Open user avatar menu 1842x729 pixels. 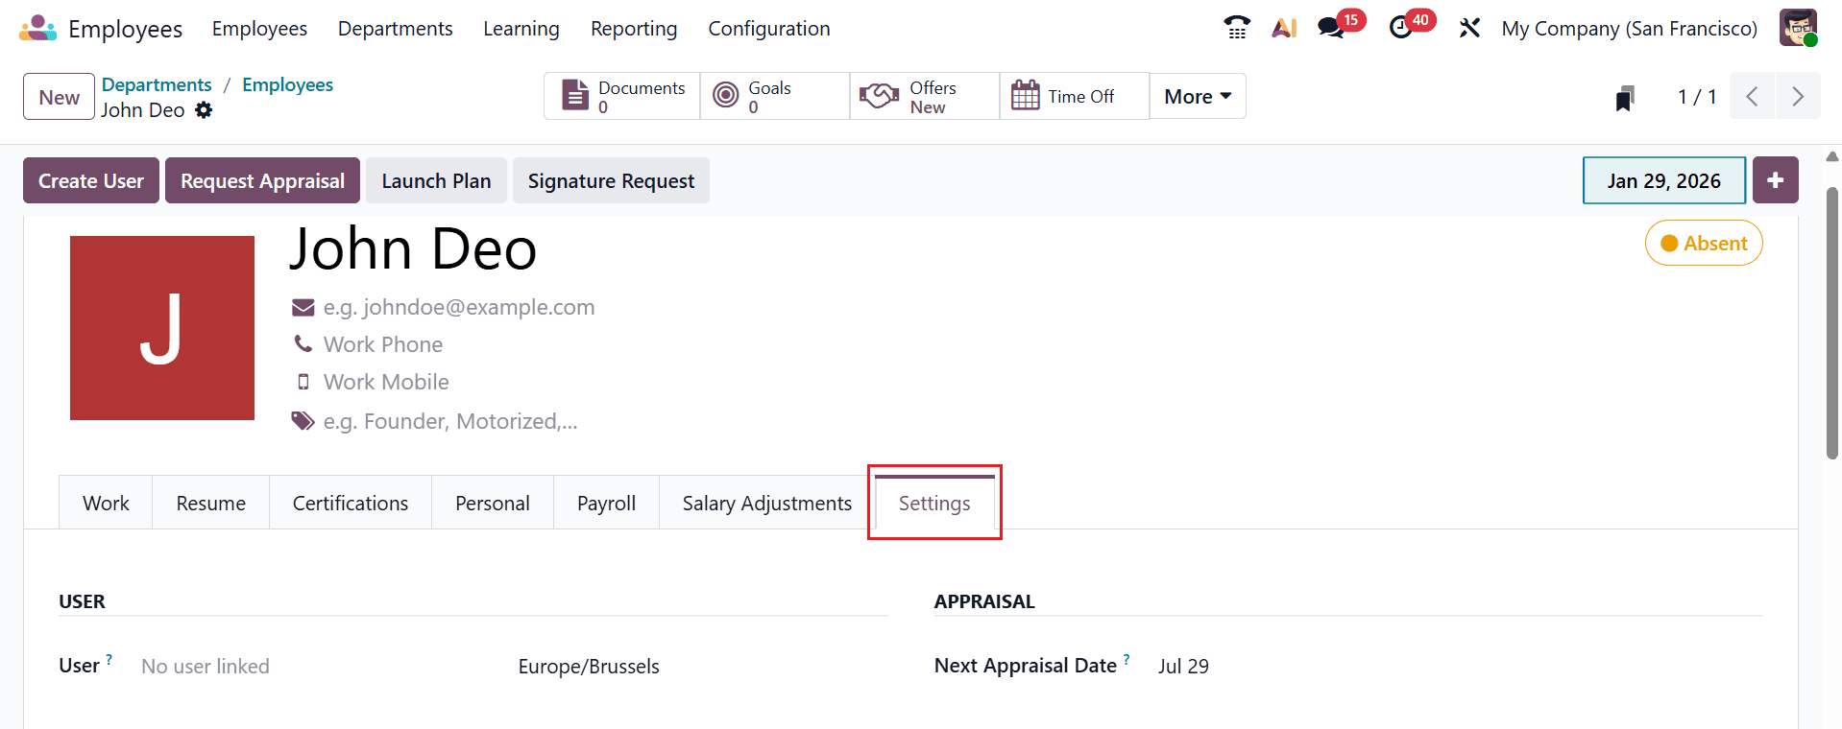point(1798,28)
